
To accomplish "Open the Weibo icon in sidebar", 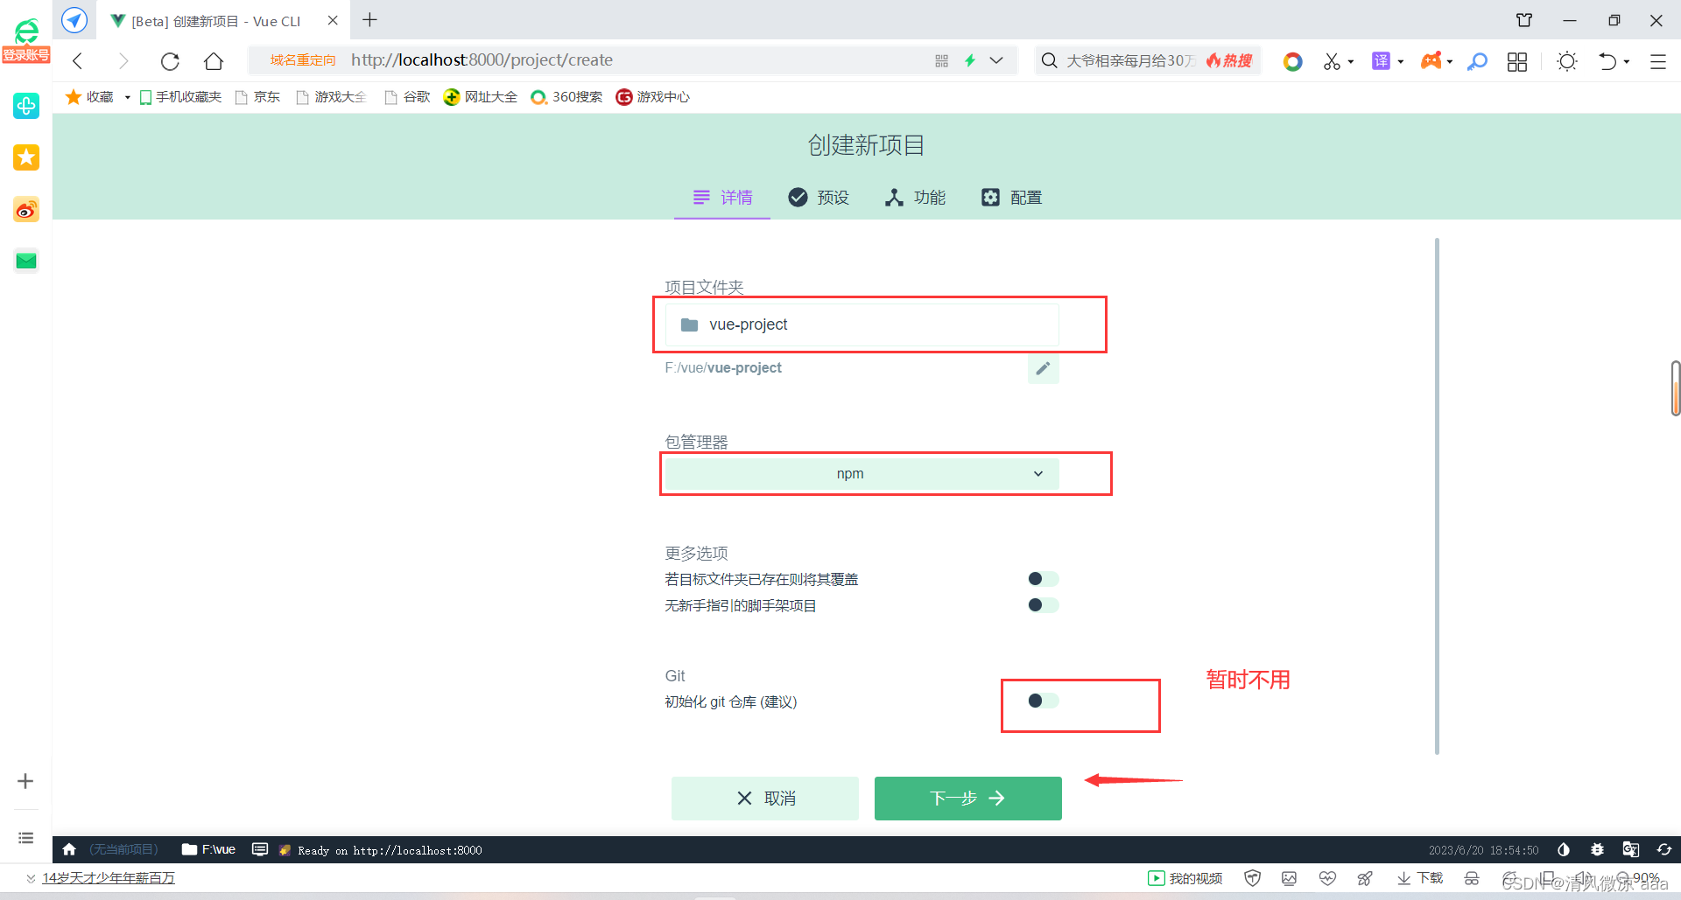I will [x=26, y=209].
